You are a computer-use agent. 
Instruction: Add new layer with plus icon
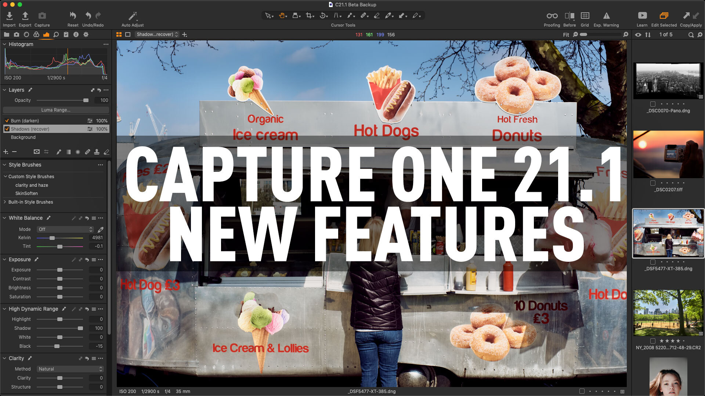[x=6, y=152]
